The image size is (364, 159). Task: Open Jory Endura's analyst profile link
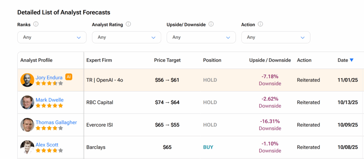coord(49,78)
